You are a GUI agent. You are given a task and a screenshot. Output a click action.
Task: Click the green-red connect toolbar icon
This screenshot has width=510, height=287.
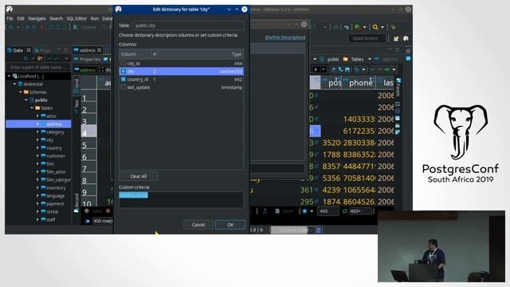358,27
